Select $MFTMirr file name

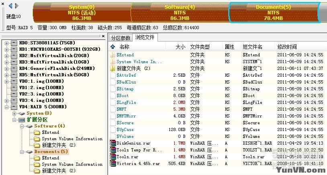(x=126, y=116)
